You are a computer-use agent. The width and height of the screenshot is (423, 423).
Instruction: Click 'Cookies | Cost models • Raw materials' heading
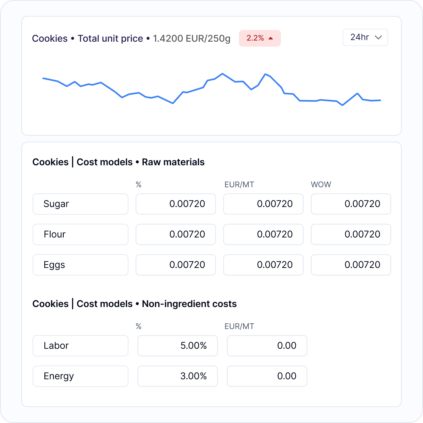[118, 162]
